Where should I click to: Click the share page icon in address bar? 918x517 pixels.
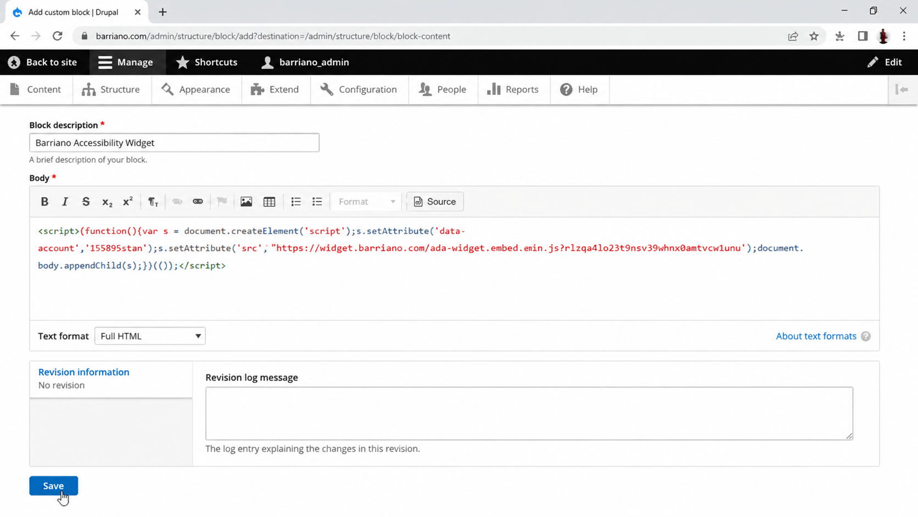pos(793,36)
